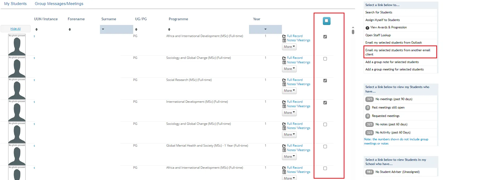
Task: Sort by UUN/Instance column arrows
Action: click(36, 29)
